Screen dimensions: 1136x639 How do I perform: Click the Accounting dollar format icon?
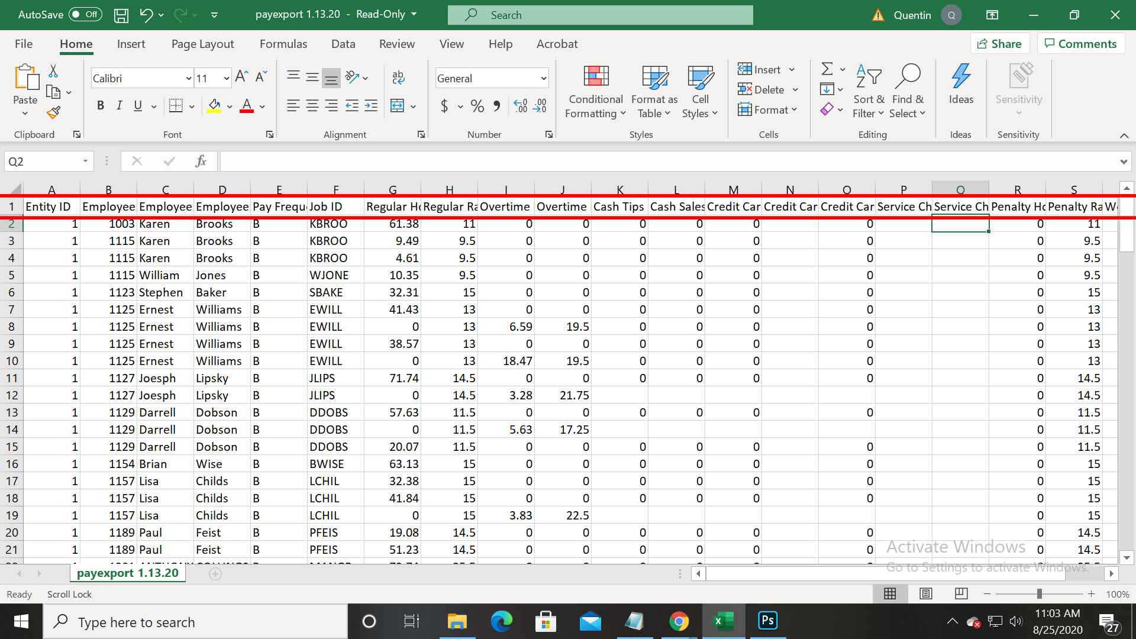click(444, 106)
